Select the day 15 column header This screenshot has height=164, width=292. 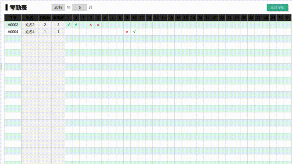(x=171, y=18)
